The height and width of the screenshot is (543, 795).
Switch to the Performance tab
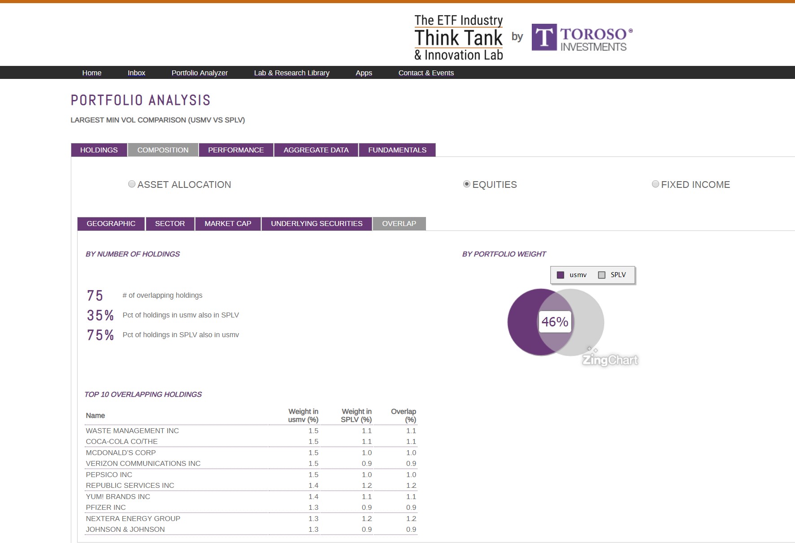point(236,150)
